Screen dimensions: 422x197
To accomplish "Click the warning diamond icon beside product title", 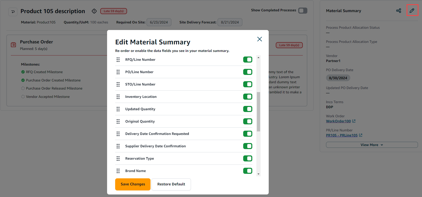I will (94, 11).
